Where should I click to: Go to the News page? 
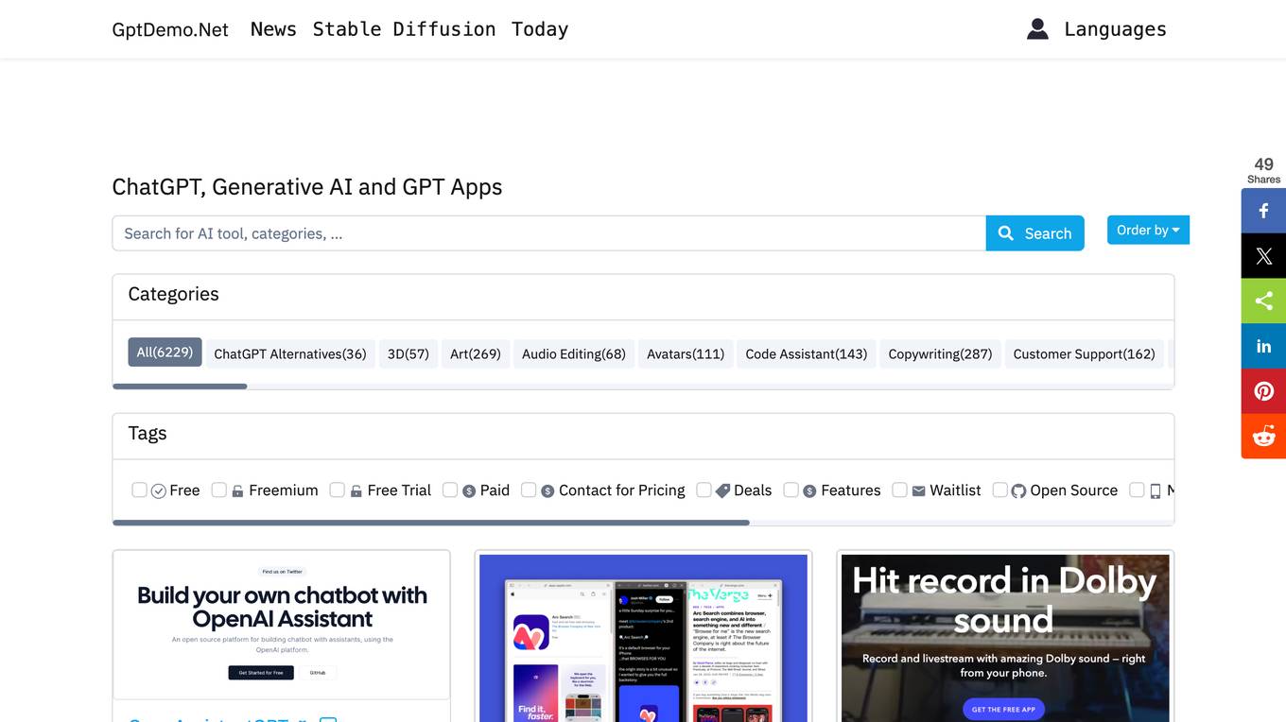coord(273,29)
